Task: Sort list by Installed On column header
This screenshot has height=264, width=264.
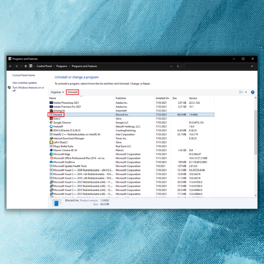Action: tap(163, 98)
